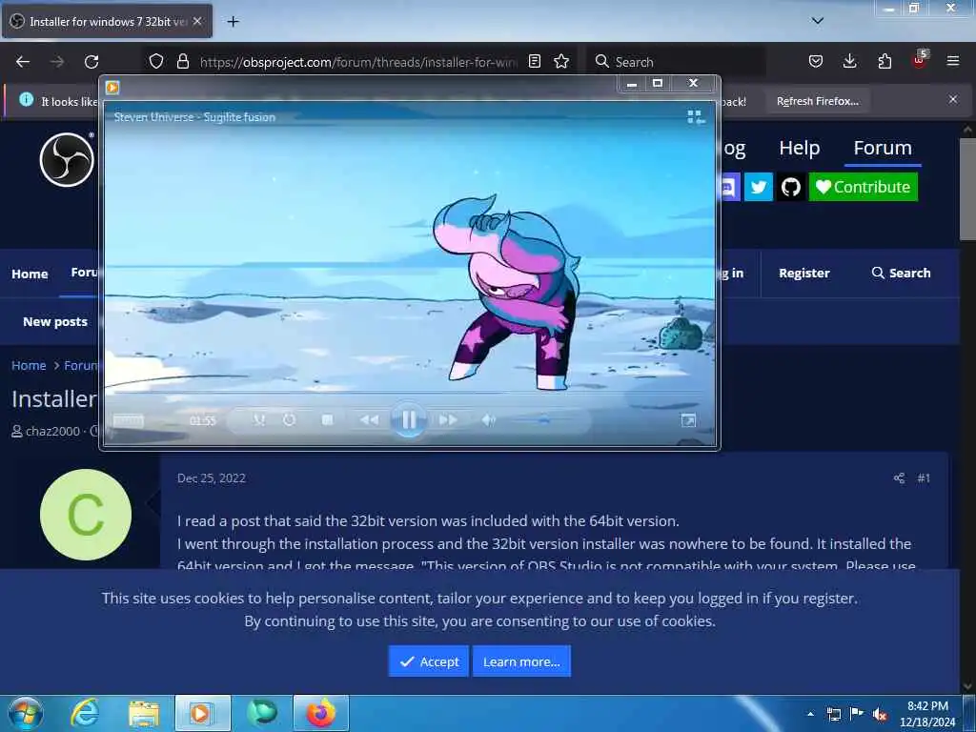Click the Register link
This screenshot has height=732, width=976.
click(x=804, y=274)
